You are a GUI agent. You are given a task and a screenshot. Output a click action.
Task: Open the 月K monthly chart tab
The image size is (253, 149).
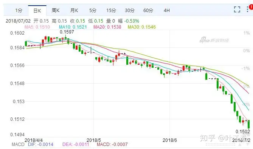click(74, 11)
